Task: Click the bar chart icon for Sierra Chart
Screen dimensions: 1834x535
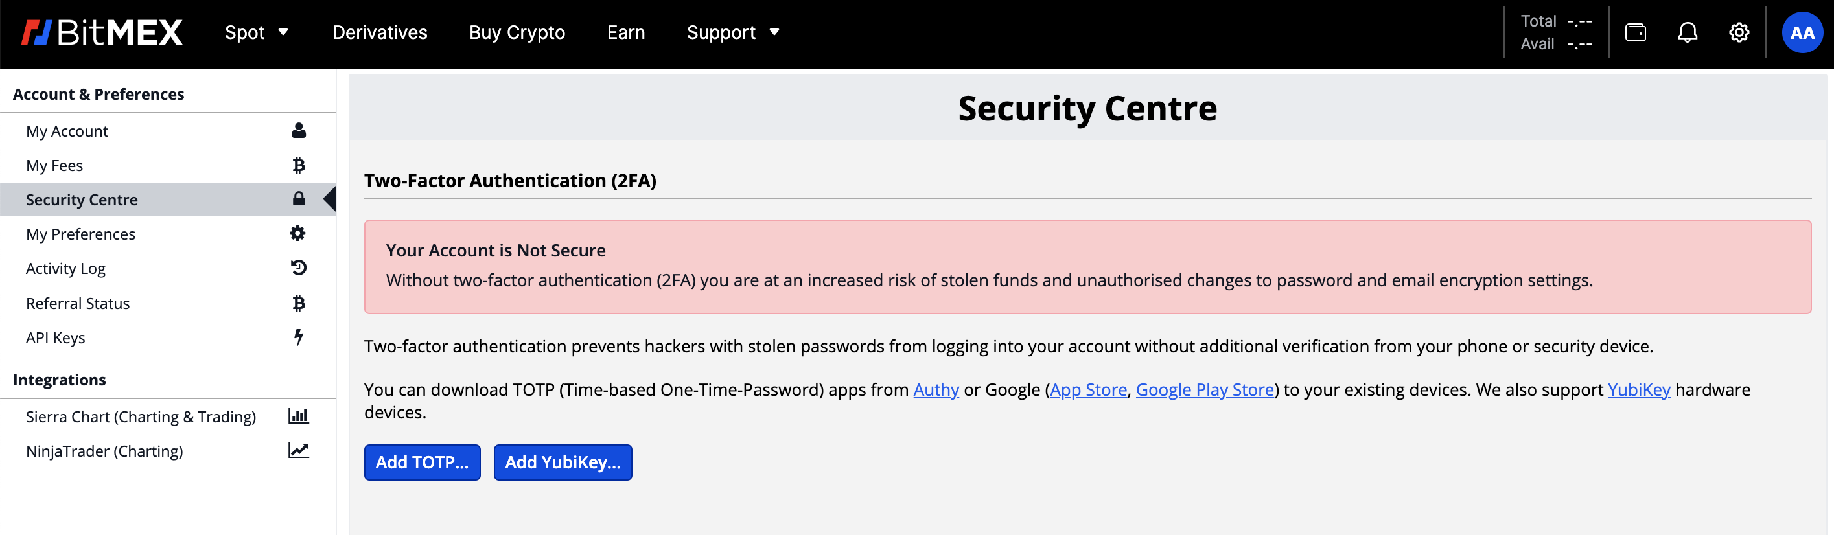Action: tap(298, 416)
